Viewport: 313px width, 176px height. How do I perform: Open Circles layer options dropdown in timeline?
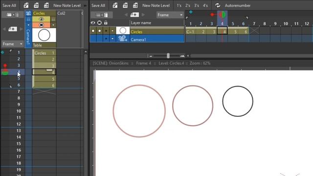112,31
